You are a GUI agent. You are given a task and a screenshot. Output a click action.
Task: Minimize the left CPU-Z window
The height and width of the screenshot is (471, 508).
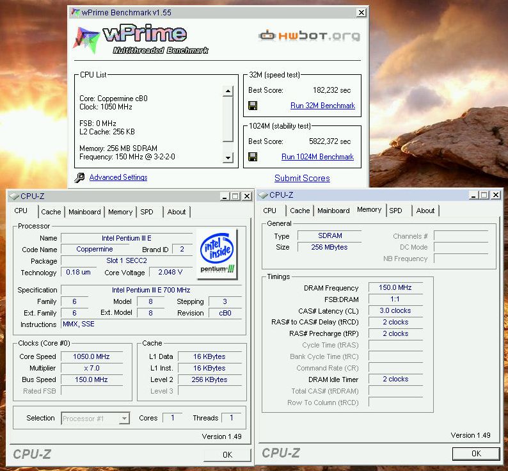[x=225, y=196]
